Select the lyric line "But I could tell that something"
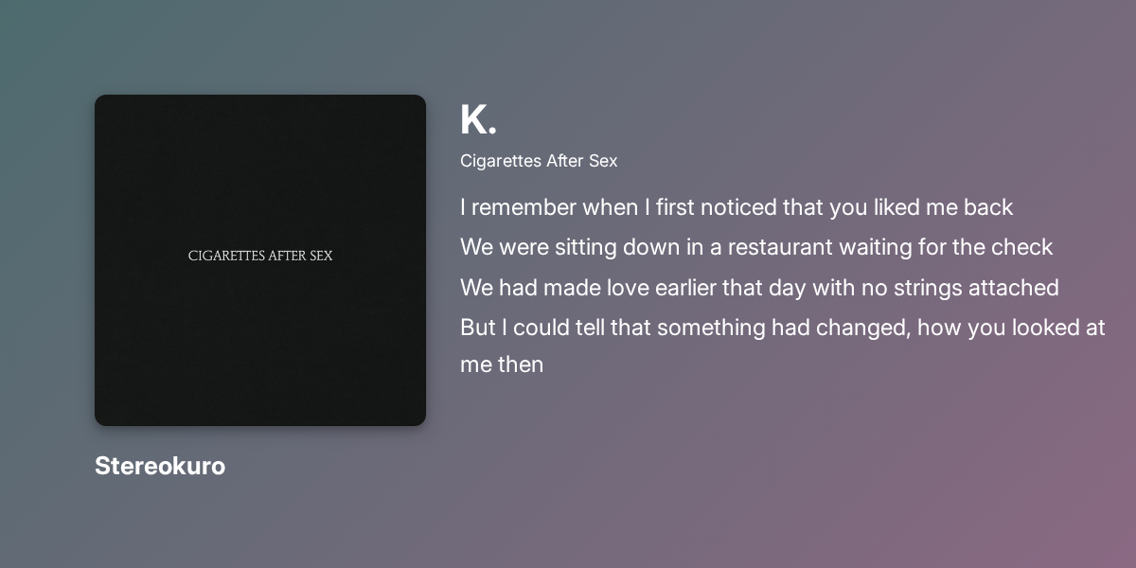Viewport: 1136px width, 568px height. click(x=783, y=328)
